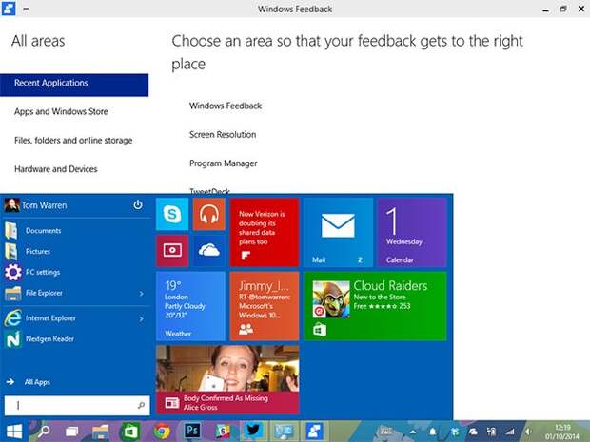The width and height of the screenshot is (590, 442).
Task: Open the Mail tile
Action: coord(338,232)
